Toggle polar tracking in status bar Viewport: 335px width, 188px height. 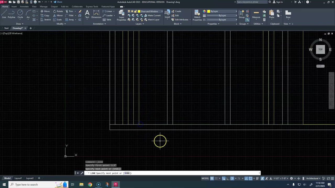point(232,178)
